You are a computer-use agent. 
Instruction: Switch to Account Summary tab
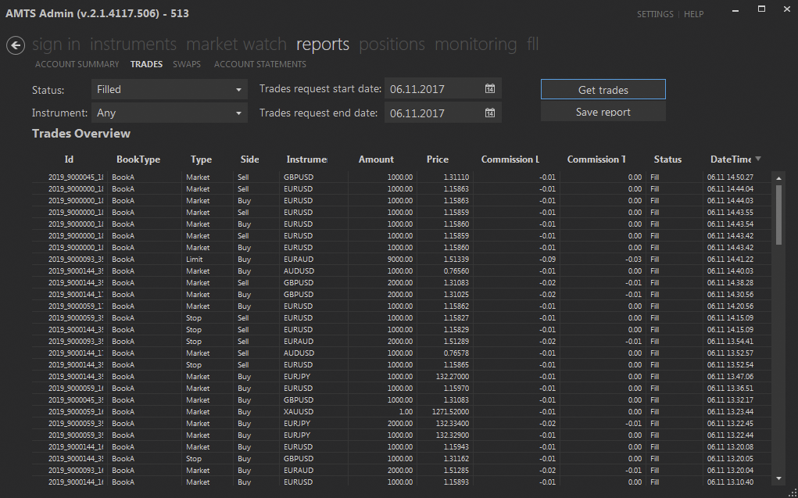click(x=77, y=64)
